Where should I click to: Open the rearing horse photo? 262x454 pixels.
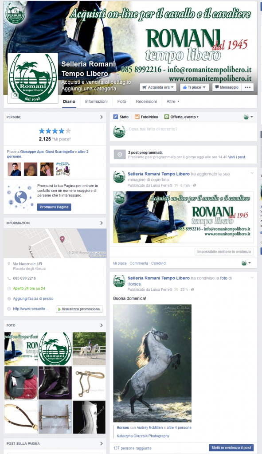[x=152, y=363]
